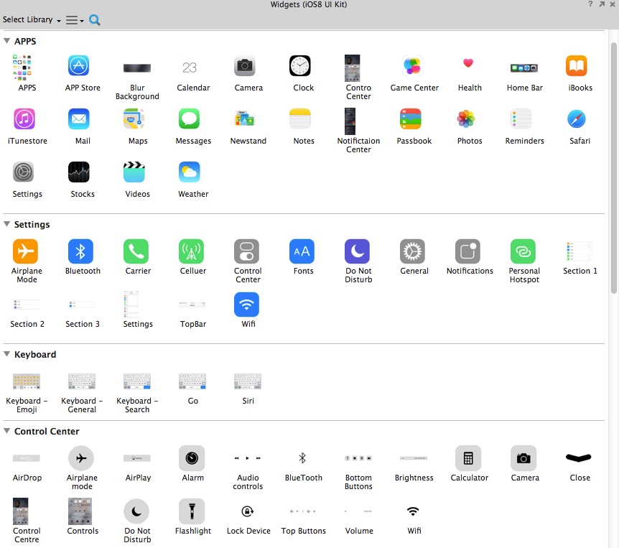Screen dimensions: 619x548
Task: Open the Select Library dropdown
Action: coord(32,19)
